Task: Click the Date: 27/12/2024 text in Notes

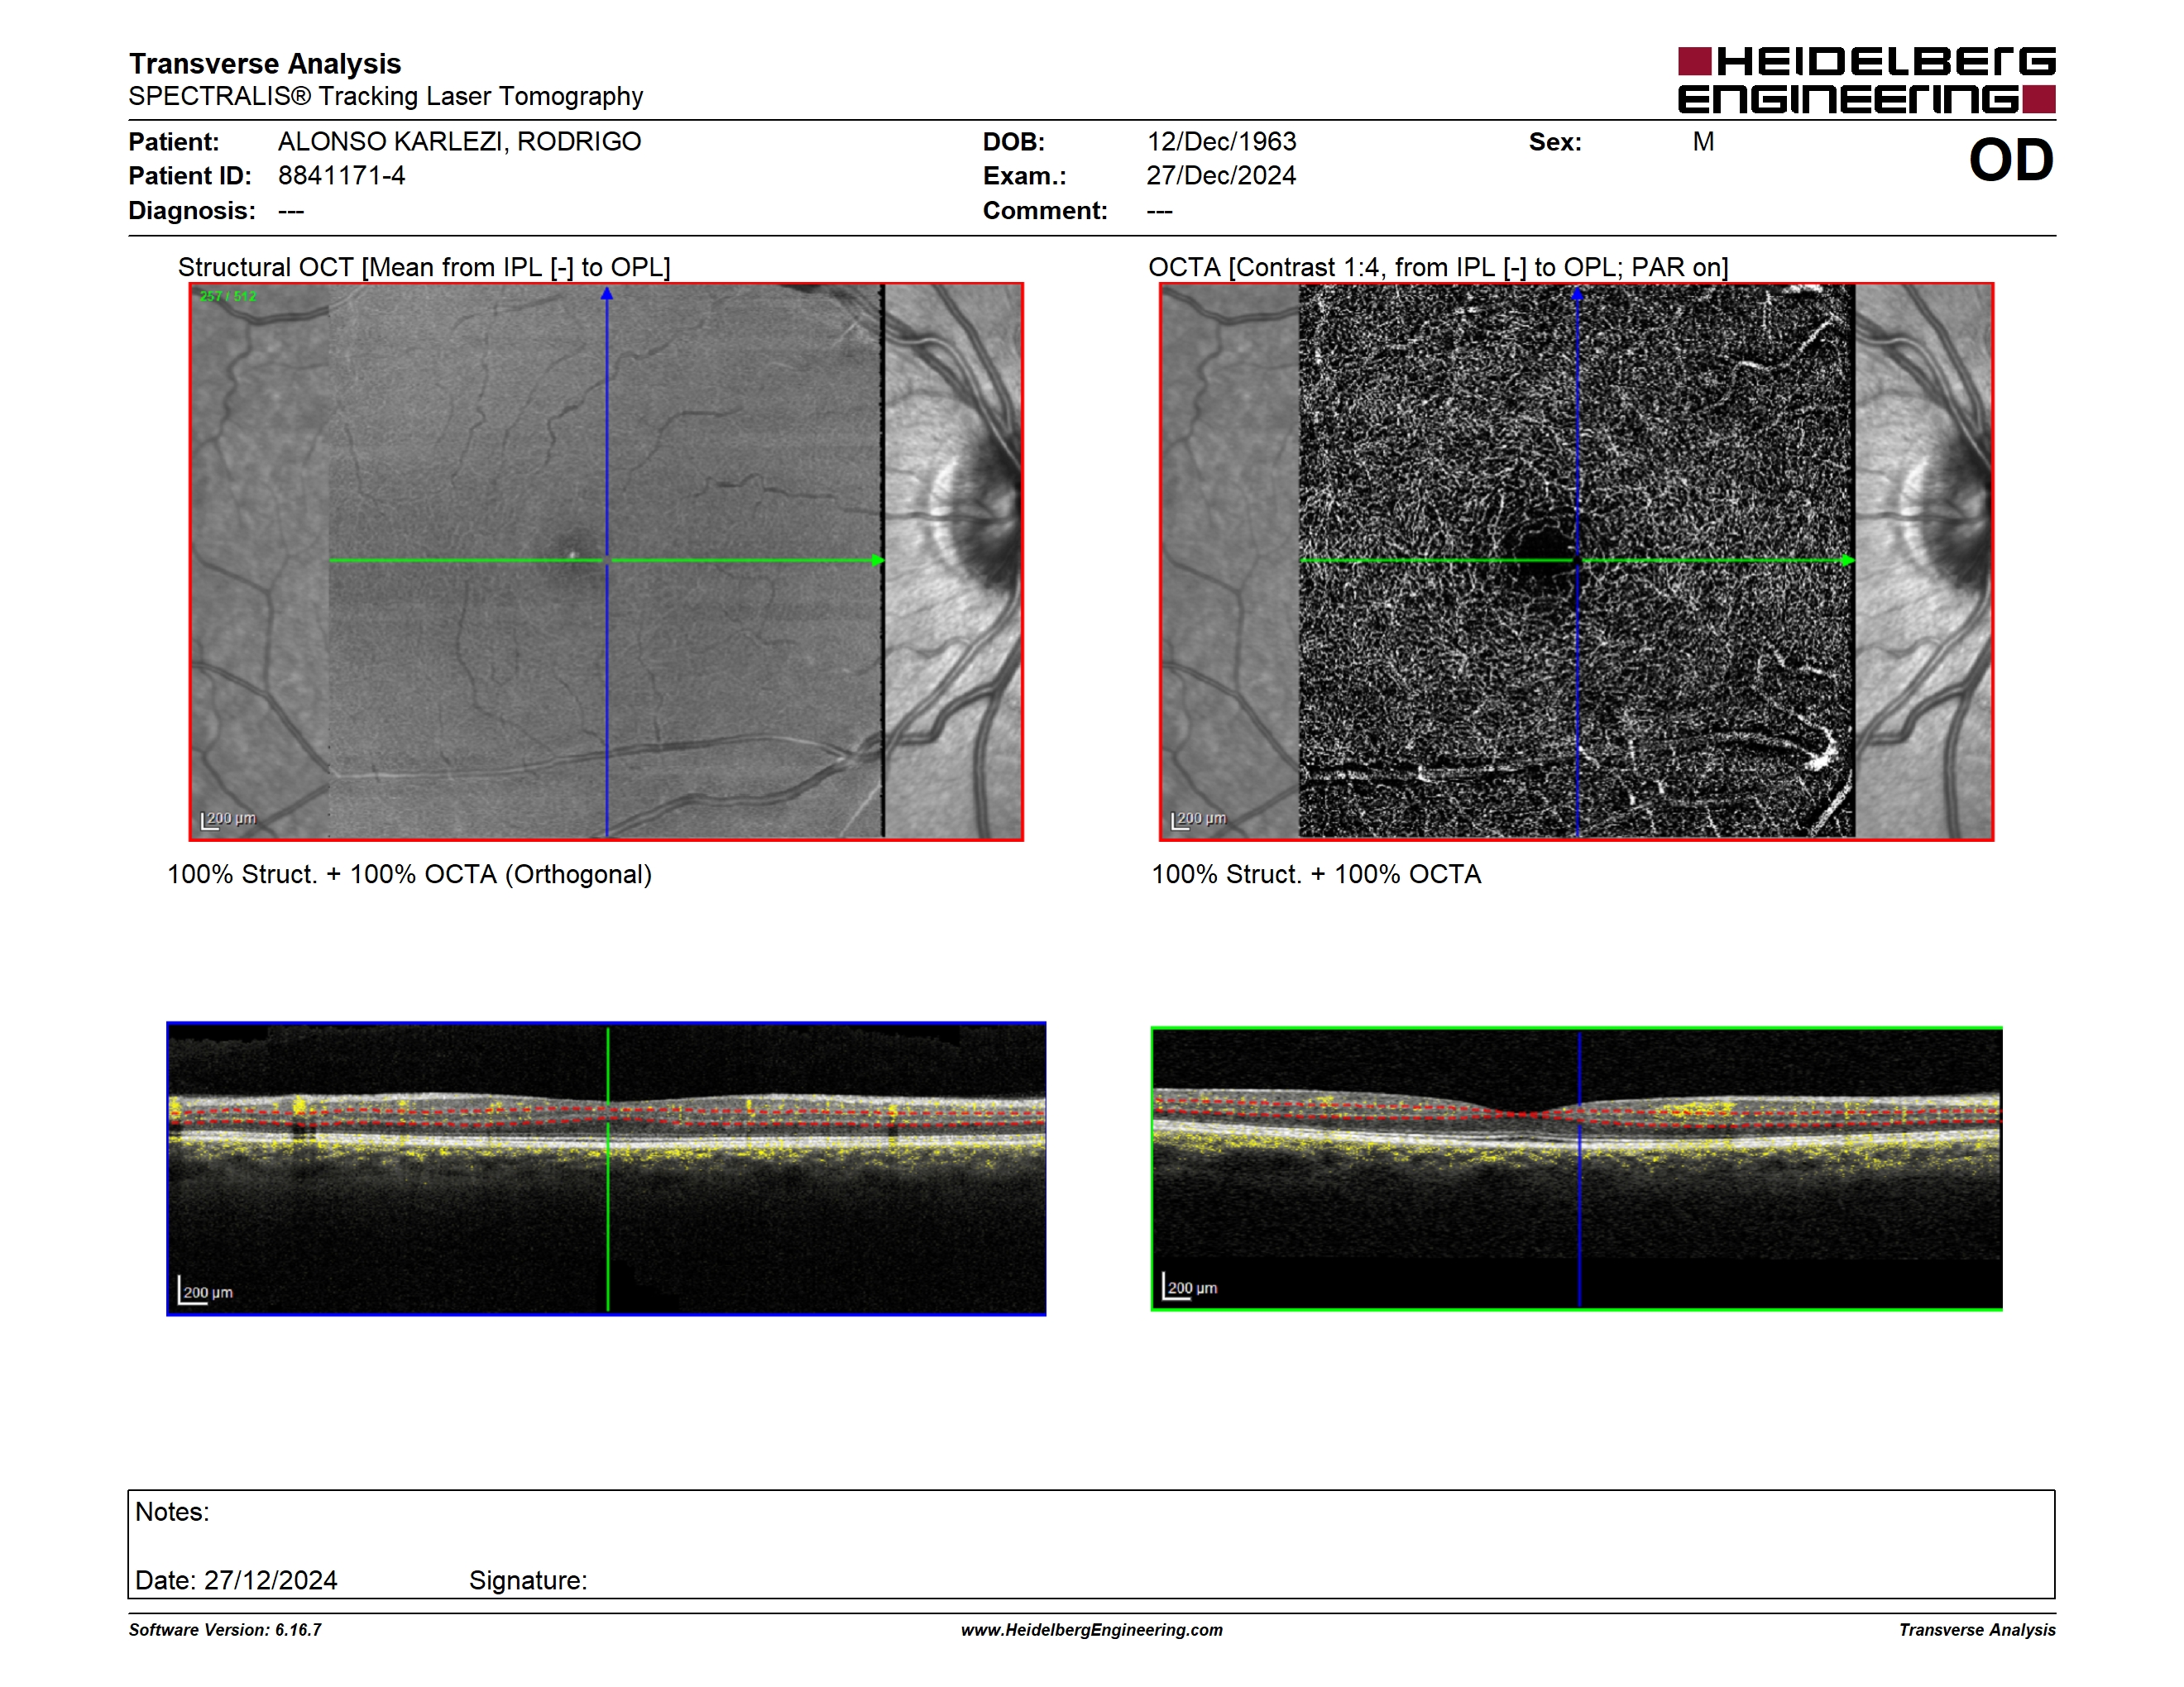Action: click(236, 1580)
